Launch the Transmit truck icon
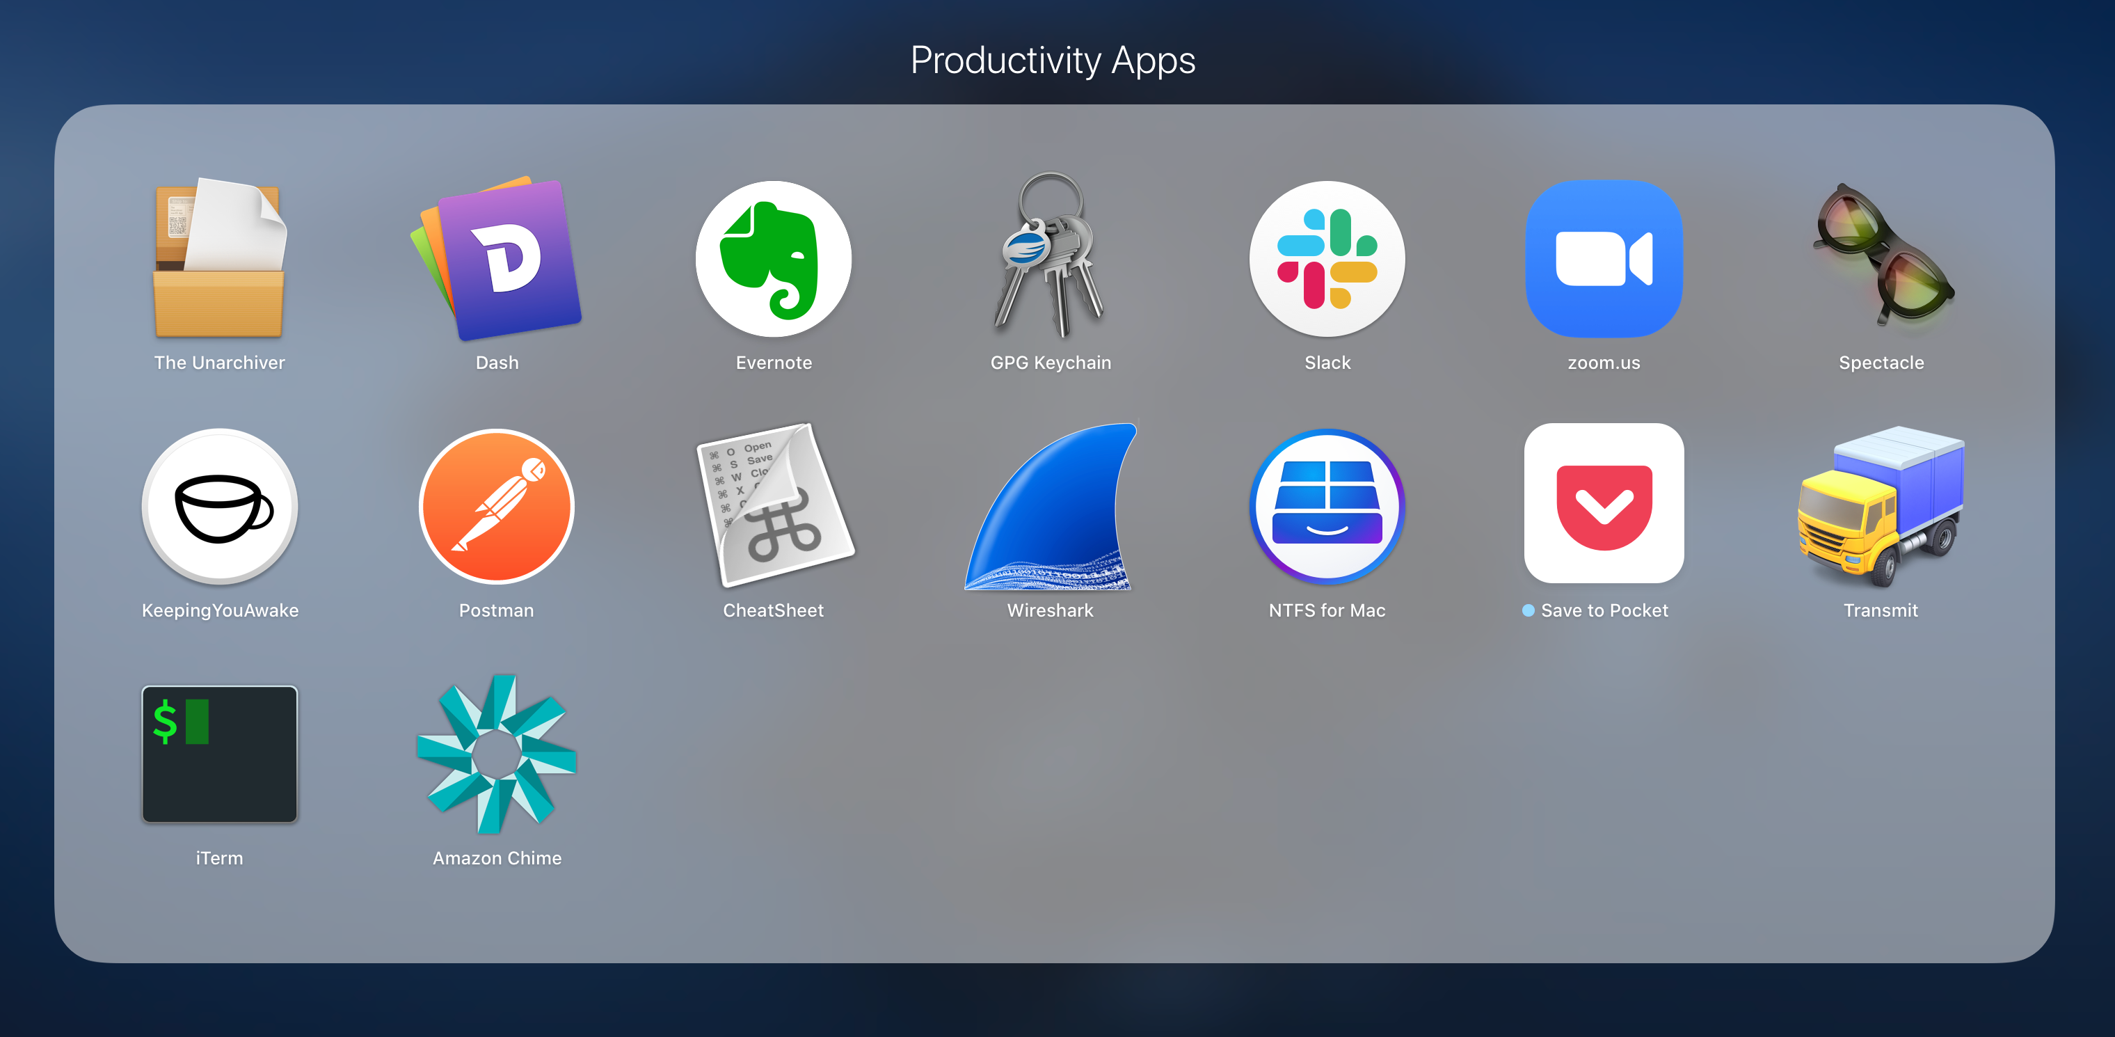Image resolution: width=2115 pixels, height=1037 pixels. click(x=1881, y=507)
